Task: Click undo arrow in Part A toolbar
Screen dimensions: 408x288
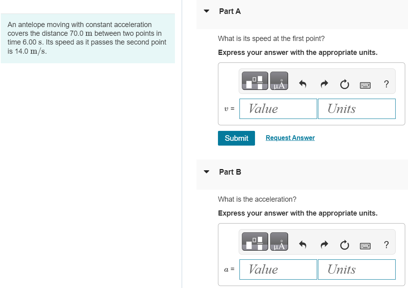Action: (303, 84)
